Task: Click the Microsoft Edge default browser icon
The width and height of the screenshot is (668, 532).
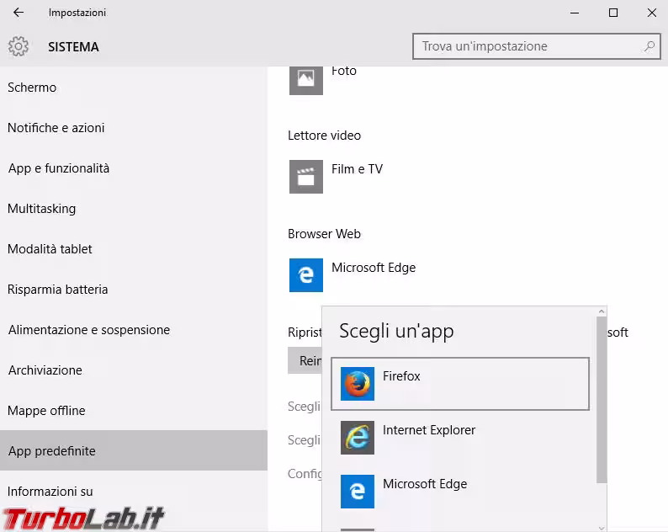Action: [306, 275]
